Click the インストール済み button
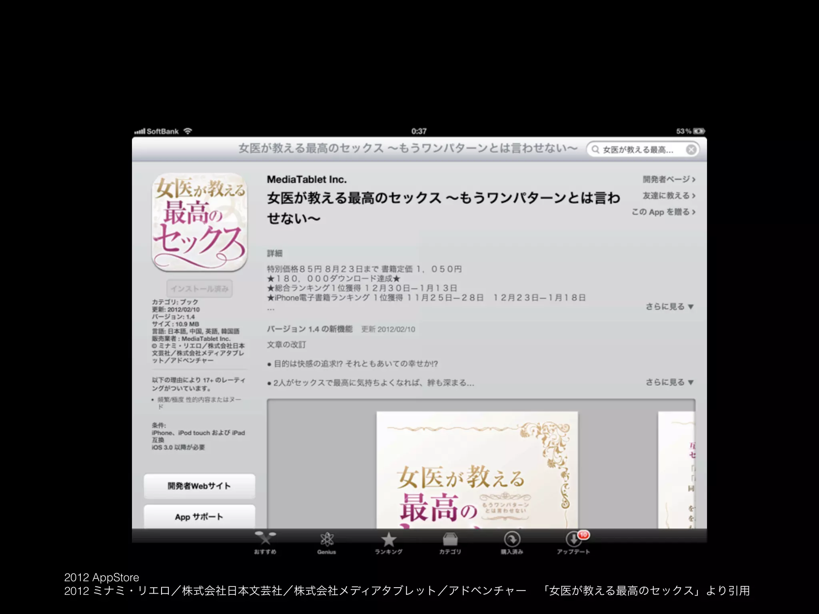The height and width of the screenshot is (614, 819). click(200, 288)
